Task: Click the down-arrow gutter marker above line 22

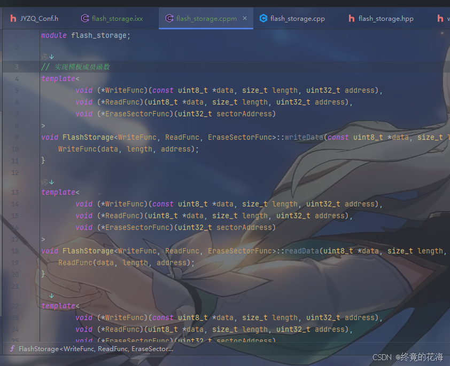Action: pyautogui.click(x=52, y=296)
